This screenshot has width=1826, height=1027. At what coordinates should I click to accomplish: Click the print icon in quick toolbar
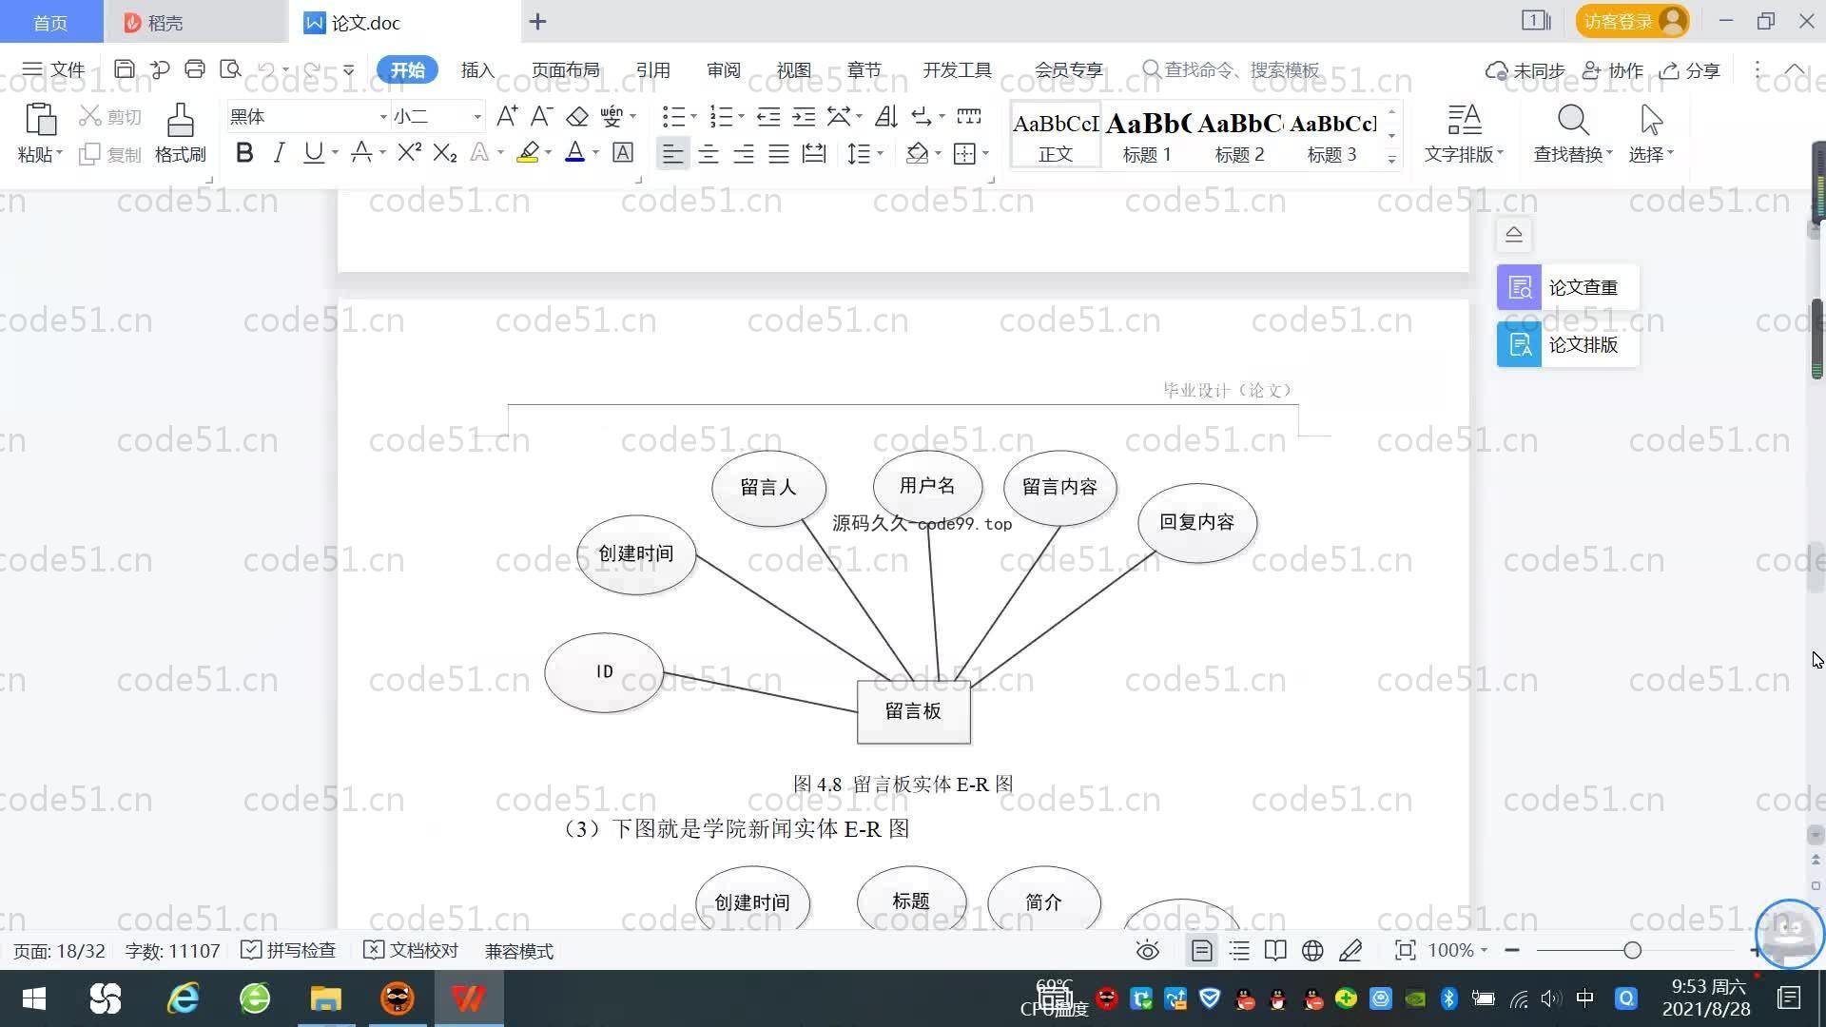(x=195, y=69)
